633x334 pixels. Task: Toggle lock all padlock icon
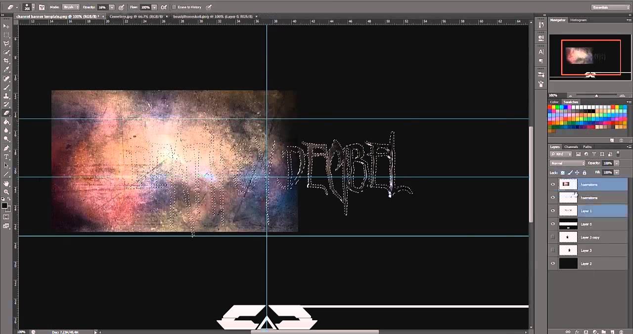(584, 172)
